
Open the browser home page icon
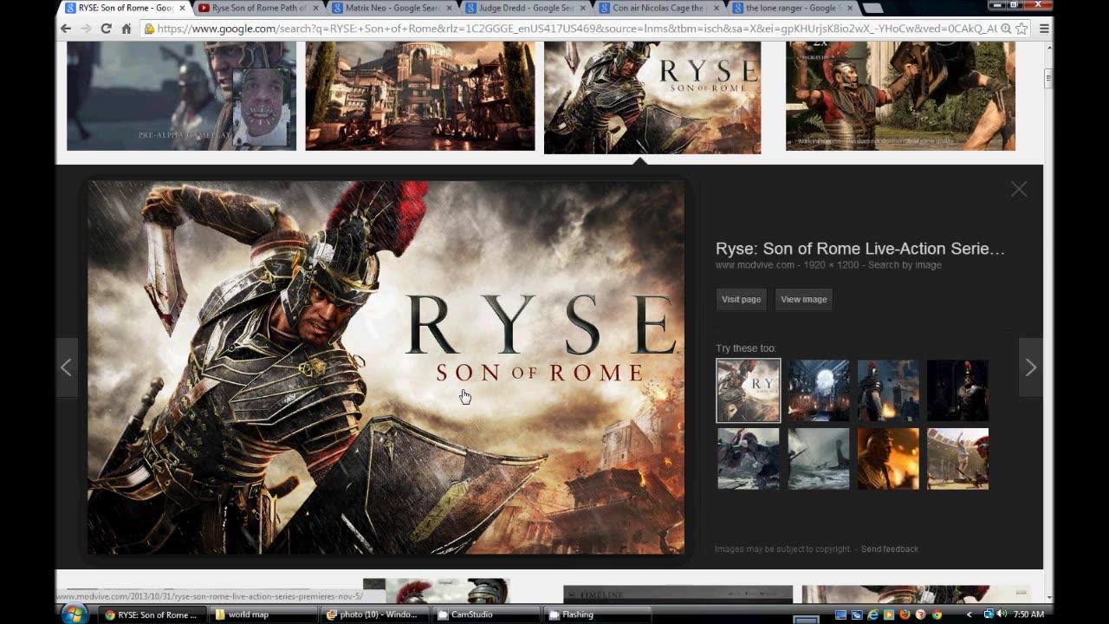126,29
